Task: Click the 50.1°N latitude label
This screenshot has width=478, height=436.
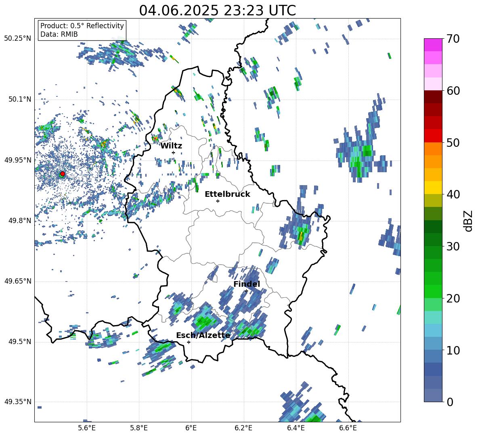Action: point(19,99)
